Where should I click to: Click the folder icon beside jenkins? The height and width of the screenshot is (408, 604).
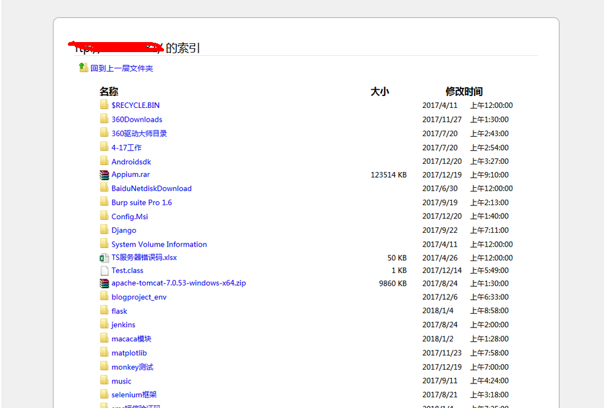[104, 324]
